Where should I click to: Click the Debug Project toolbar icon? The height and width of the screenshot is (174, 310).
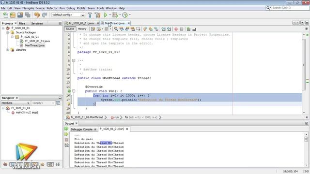[x=115, y=15]
